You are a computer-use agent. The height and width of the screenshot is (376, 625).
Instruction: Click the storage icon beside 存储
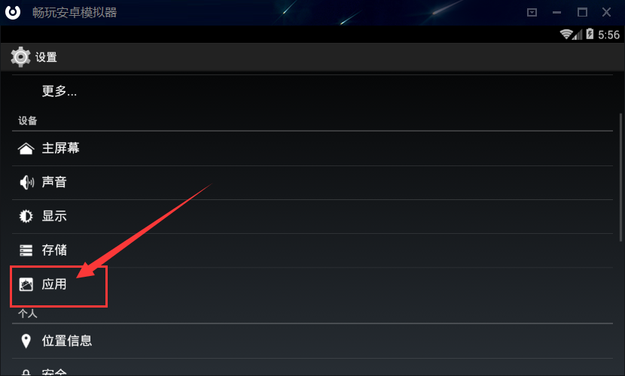[x=26, y=250]
